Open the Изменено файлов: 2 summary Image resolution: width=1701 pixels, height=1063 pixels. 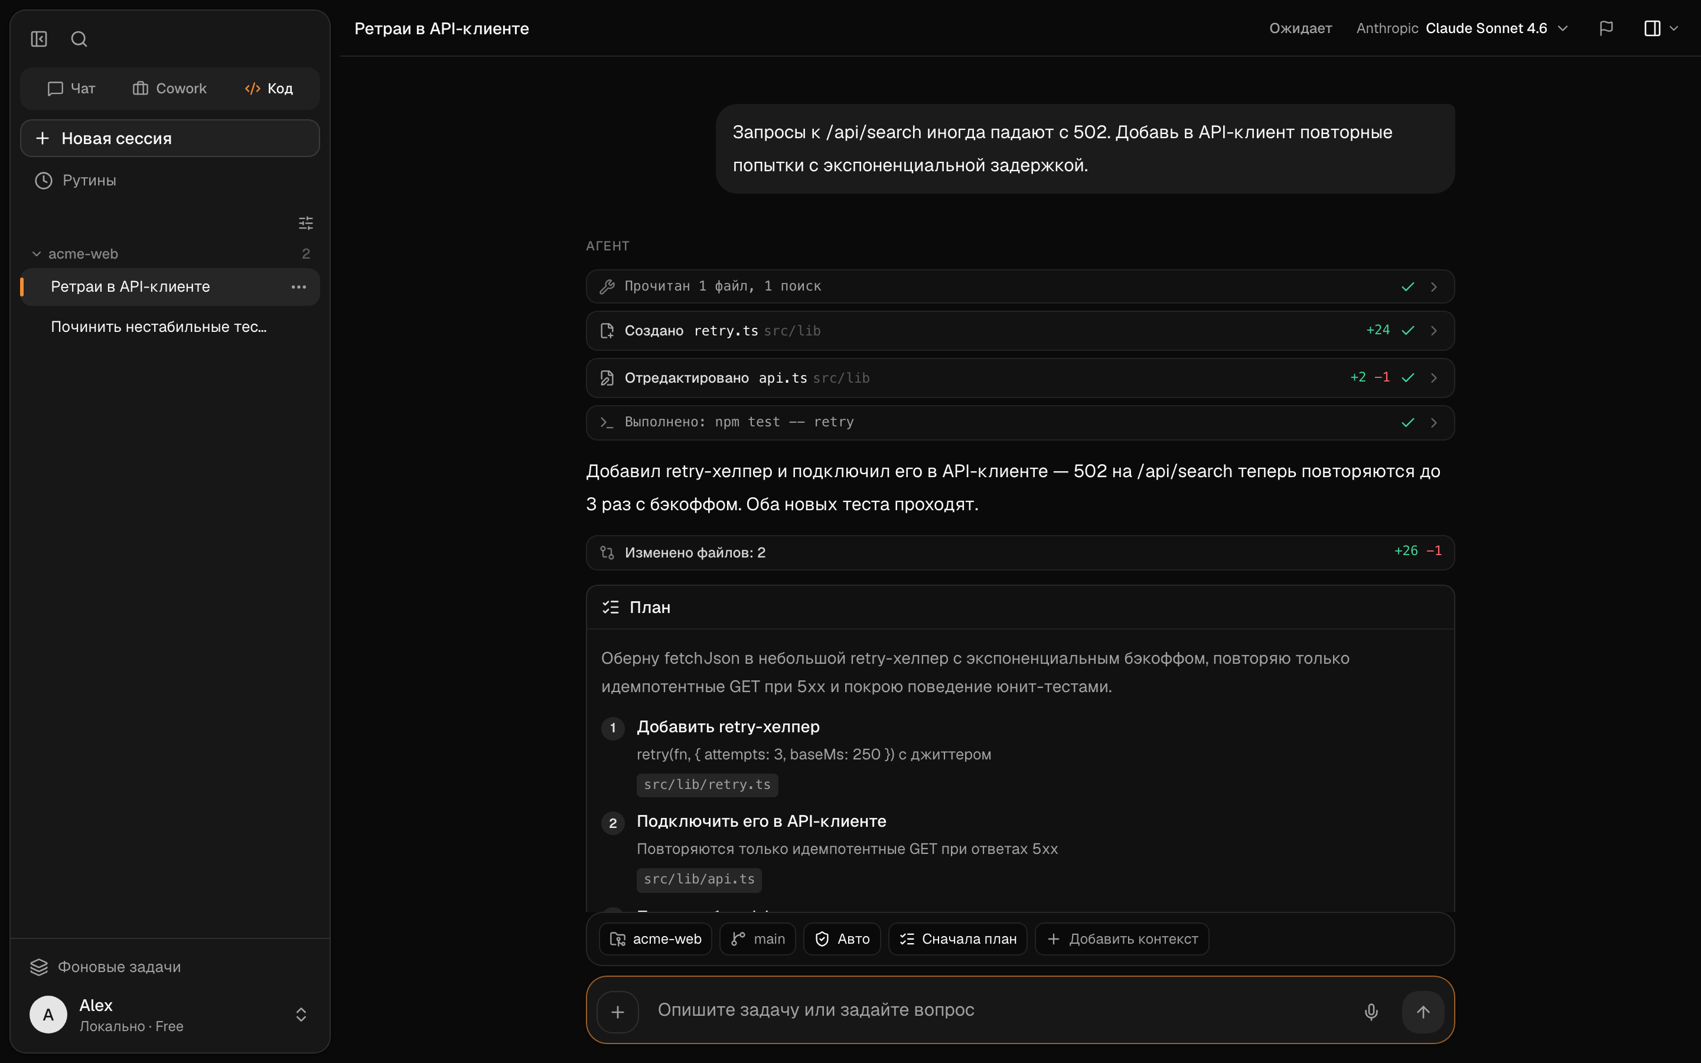pyautogui.click(x=1020, y=553)
